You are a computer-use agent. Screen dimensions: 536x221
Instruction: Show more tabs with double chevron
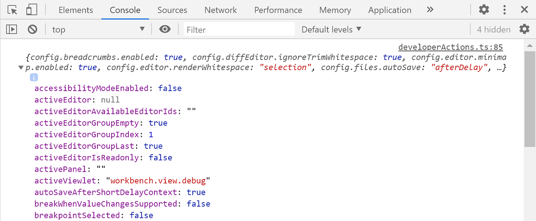pos(430,10)
